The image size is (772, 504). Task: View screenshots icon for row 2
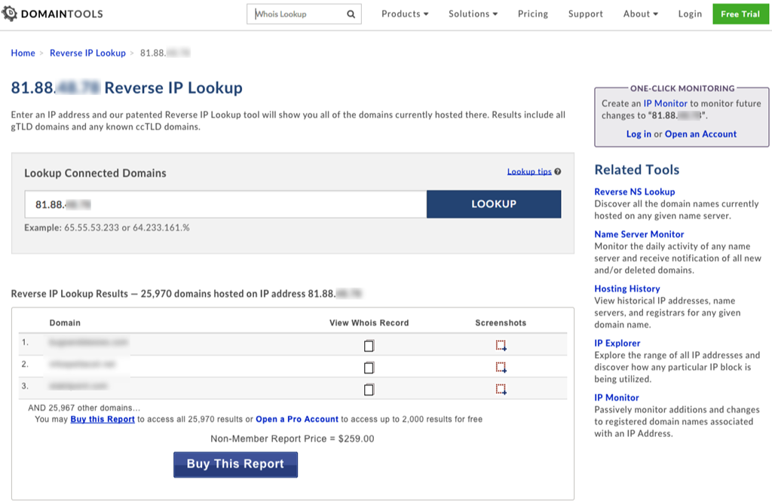[501, 367]
